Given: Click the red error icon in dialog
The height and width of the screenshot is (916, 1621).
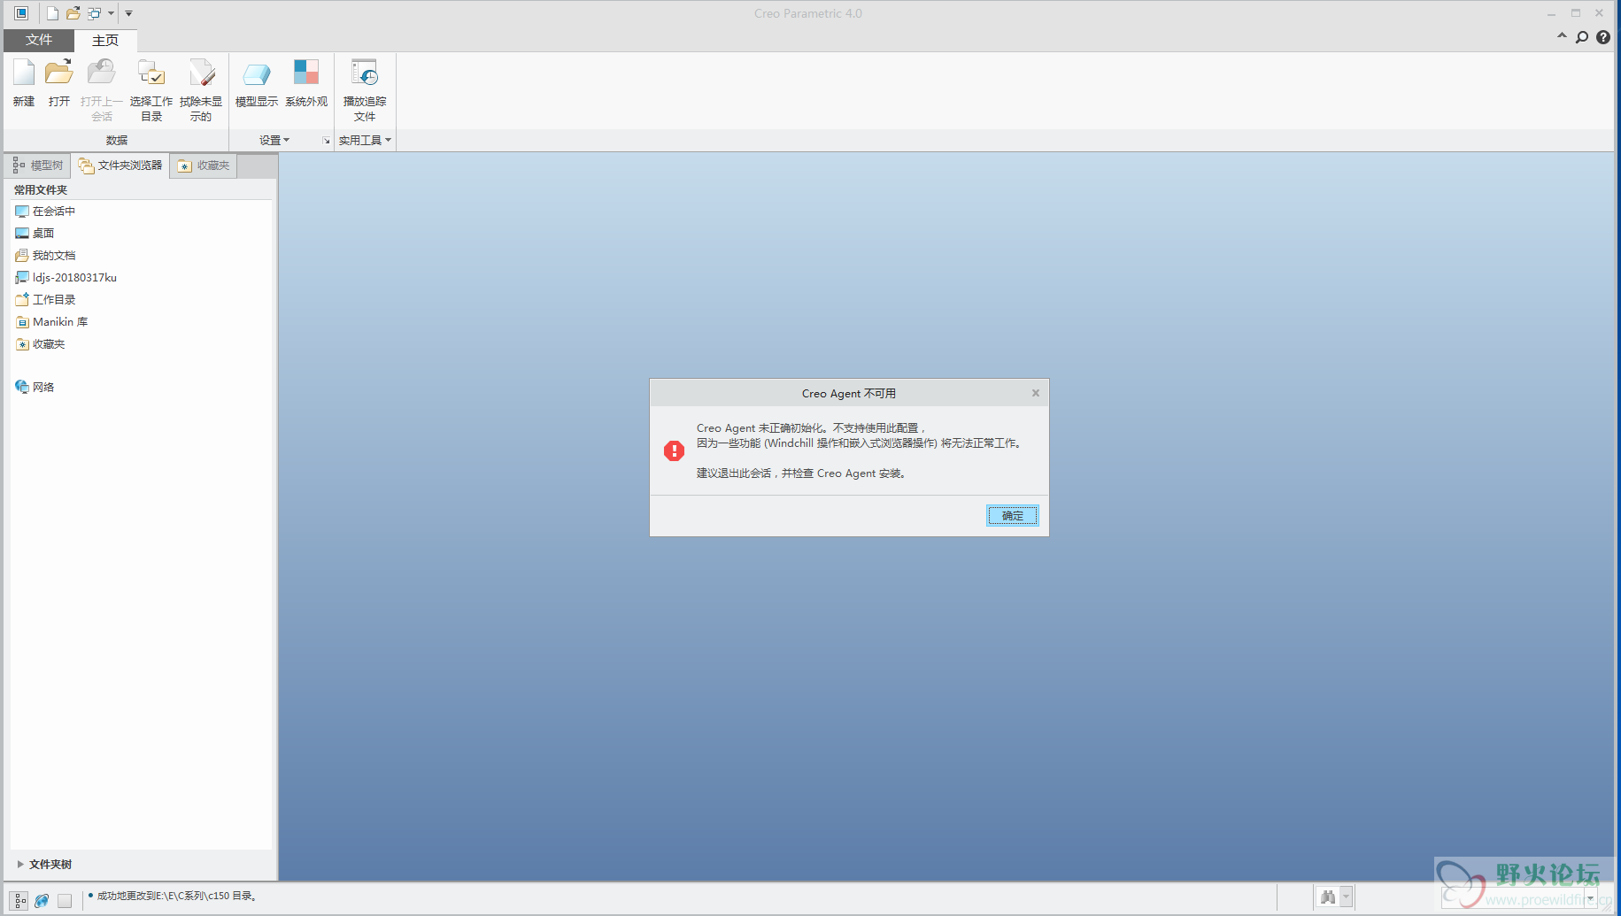Looking at the screenshot, I should pos(674,451).
